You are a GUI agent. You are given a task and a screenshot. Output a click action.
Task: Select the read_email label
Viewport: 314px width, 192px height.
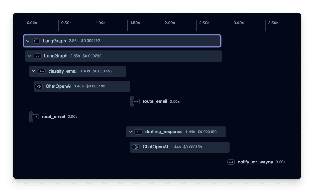[x=53, y=117]
